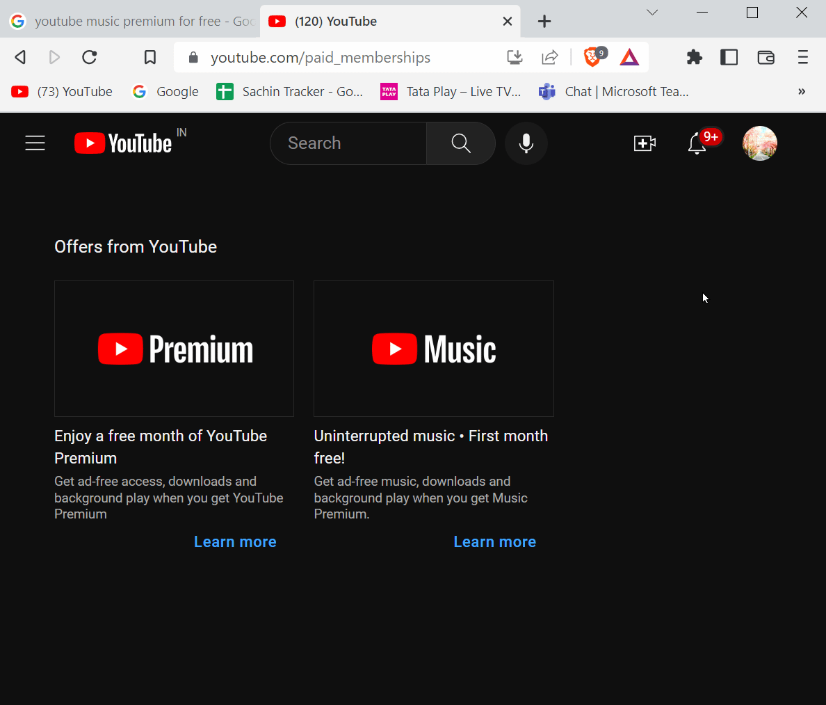Open the Create video icon
826x705 pixels.
(645, 143)
